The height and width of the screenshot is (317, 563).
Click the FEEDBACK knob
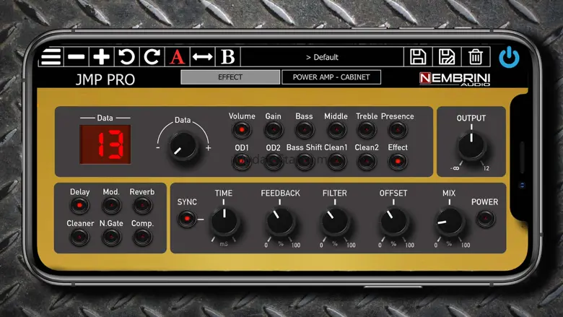pos(280,221)
